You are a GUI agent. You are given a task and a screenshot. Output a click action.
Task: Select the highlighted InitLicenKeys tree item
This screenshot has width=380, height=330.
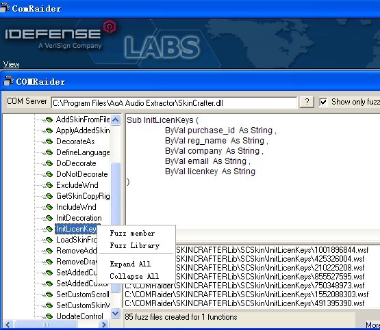pyautogui.click(x=76, y=229)
